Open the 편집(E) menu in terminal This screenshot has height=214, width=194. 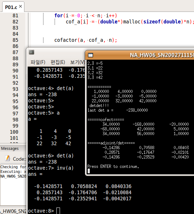(x=58, y=62)
